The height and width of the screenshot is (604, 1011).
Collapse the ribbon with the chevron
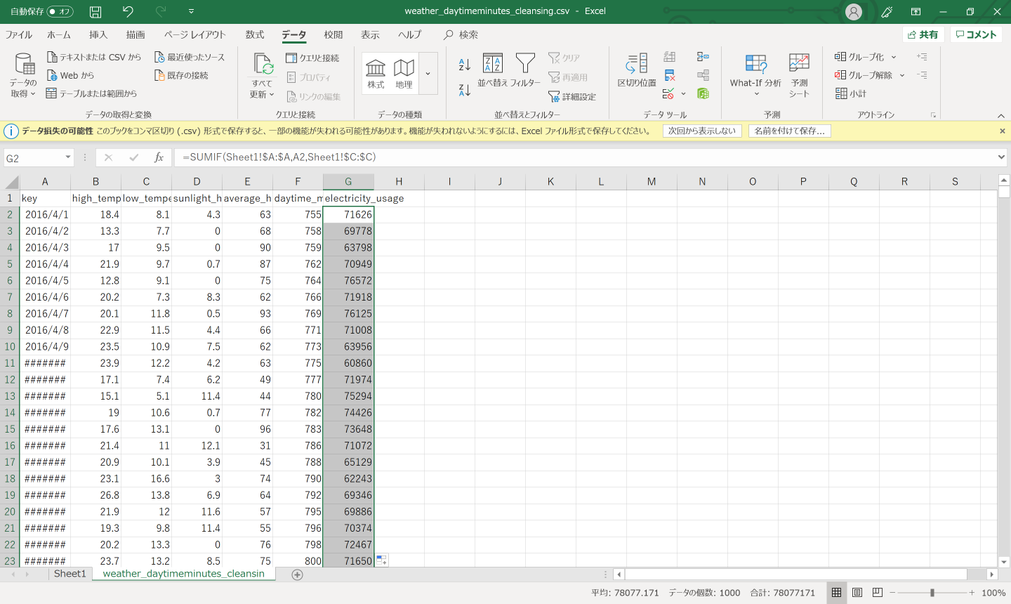(1000, 115)
